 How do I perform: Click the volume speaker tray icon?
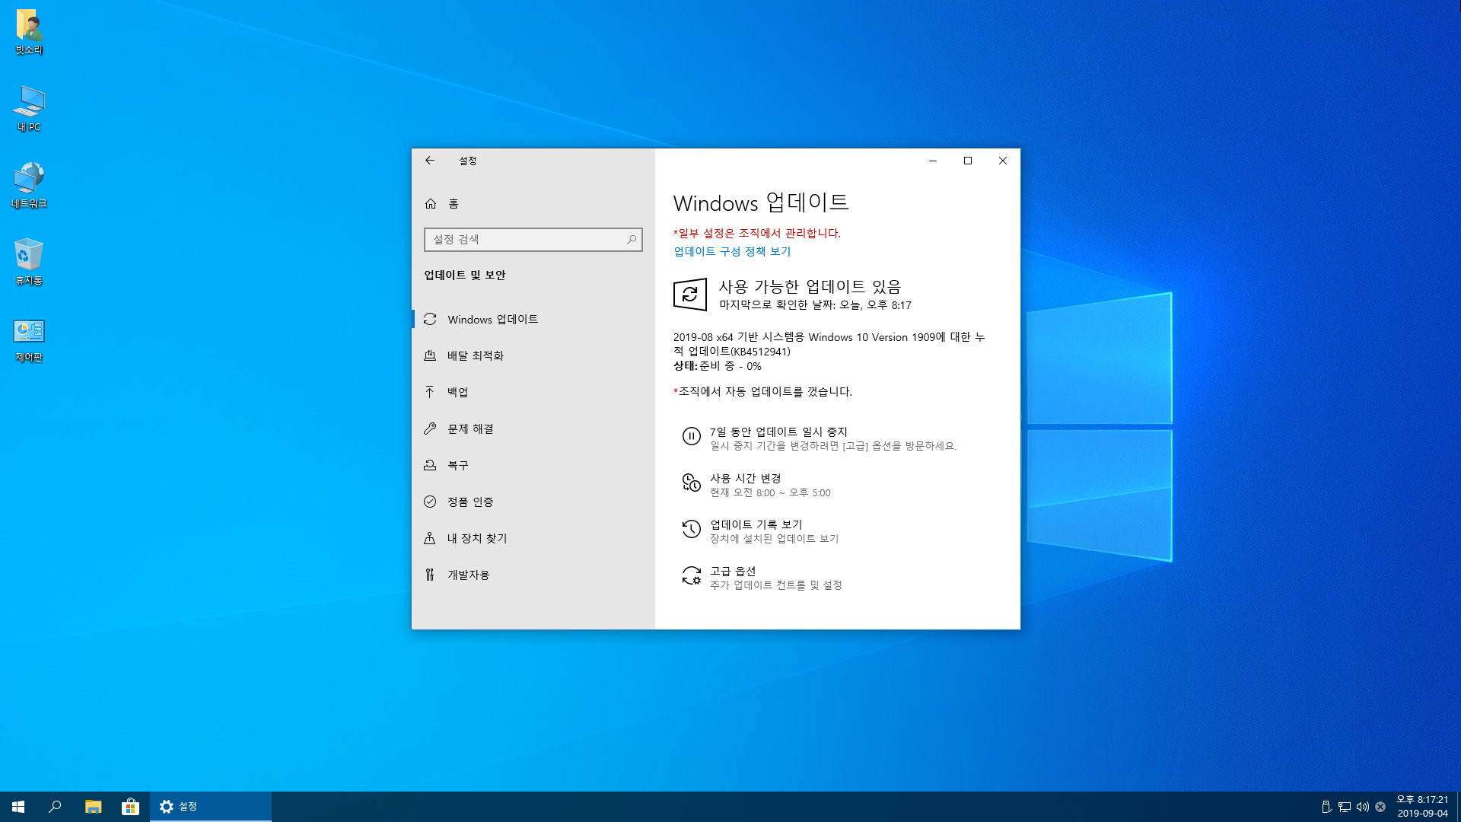(1363, 807)
